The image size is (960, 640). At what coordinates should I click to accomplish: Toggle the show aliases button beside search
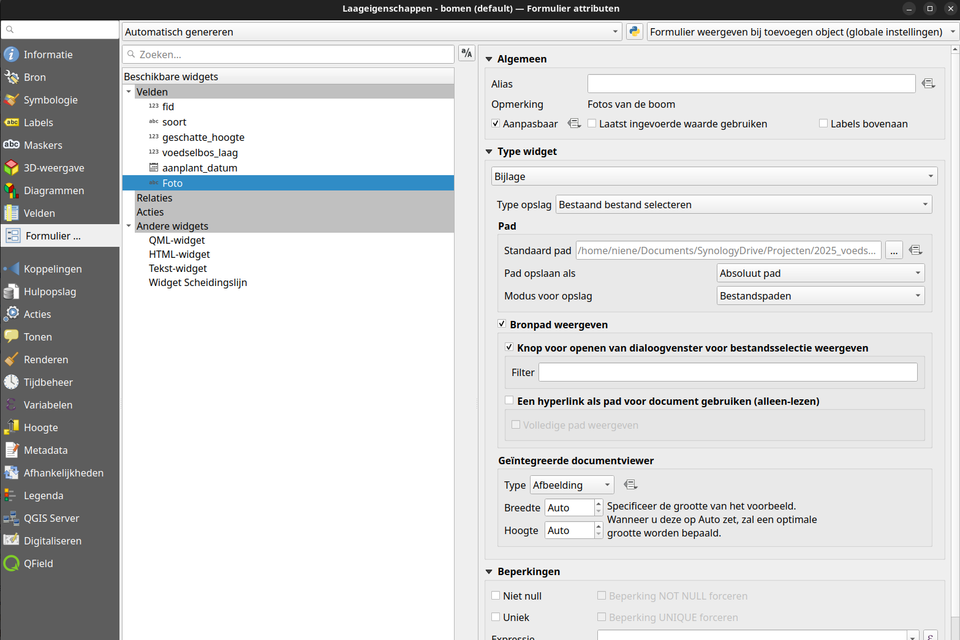pyautogui.click(x=467, y=54)
